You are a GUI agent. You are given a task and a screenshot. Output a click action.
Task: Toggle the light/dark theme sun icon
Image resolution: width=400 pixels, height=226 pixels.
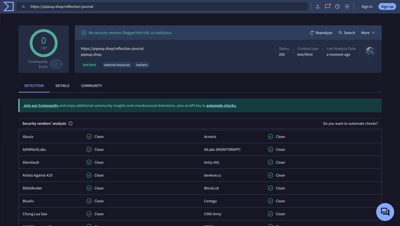pyautogui.click(x=347, y=6)
